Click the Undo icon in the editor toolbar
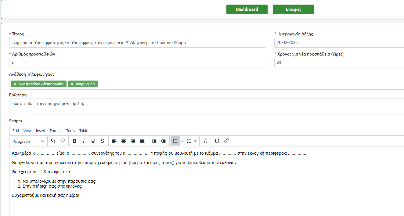This screenshot has width=404, height=216. [x=53, y=141]
